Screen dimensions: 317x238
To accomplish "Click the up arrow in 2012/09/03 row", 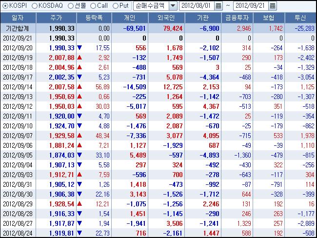I will click(79, 175).
